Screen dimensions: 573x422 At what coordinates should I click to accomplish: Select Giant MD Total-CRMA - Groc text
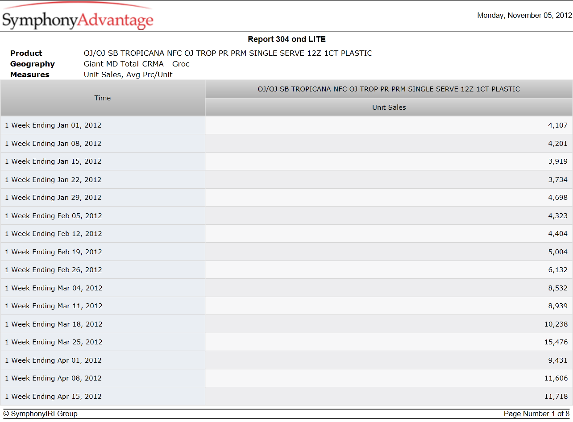(137, 64)
